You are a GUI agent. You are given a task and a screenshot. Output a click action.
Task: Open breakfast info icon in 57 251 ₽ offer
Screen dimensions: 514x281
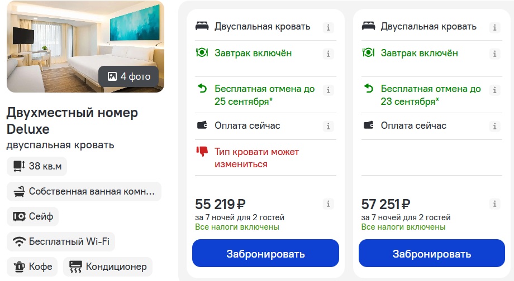pyautogui.click(x=494, y=54)
